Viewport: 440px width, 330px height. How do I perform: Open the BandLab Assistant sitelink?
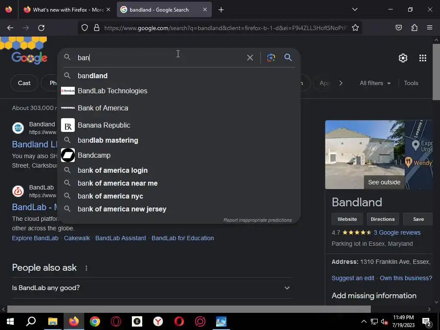pyautogui.click(x=121, y=238)
